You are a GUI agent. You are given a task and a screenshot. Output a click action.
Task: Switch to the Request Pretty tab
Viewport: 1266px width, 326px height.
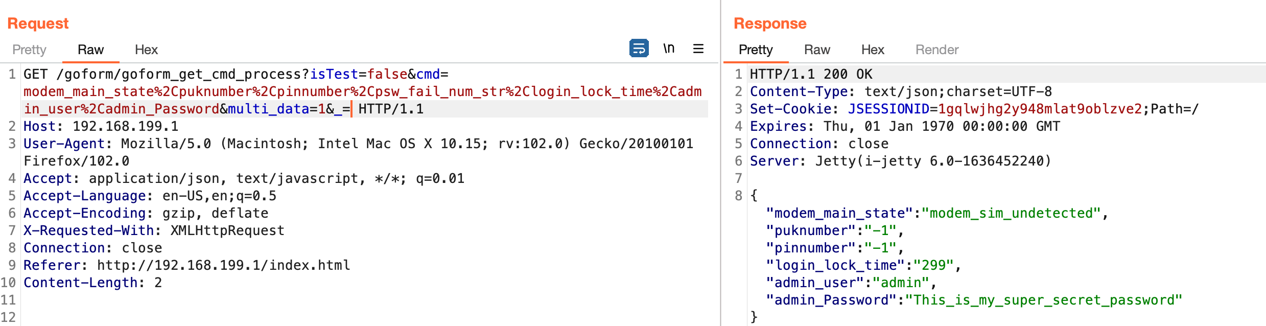click(x=29, y=50)
